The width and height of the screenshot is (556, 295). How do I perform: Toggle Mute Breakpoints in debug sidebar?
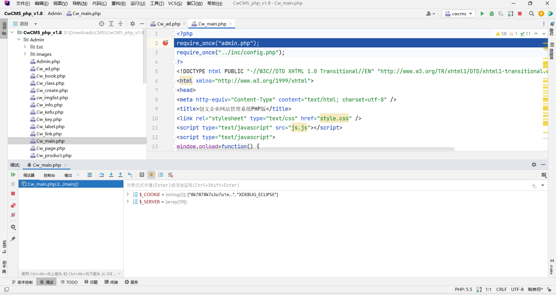click(x=13, y=215)
